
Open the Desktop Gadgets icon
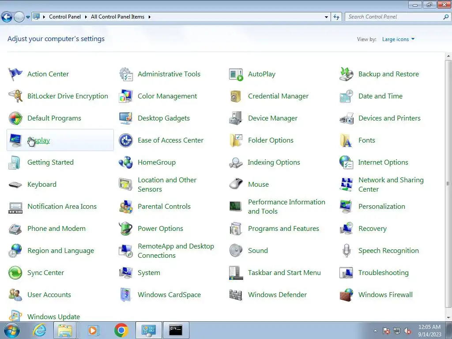[126, 118]
